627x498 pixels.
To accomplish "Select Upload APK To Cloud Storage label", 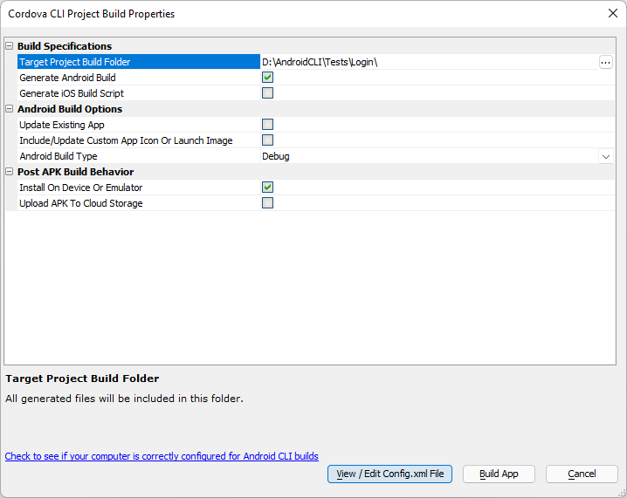I will tap(80, 203).
